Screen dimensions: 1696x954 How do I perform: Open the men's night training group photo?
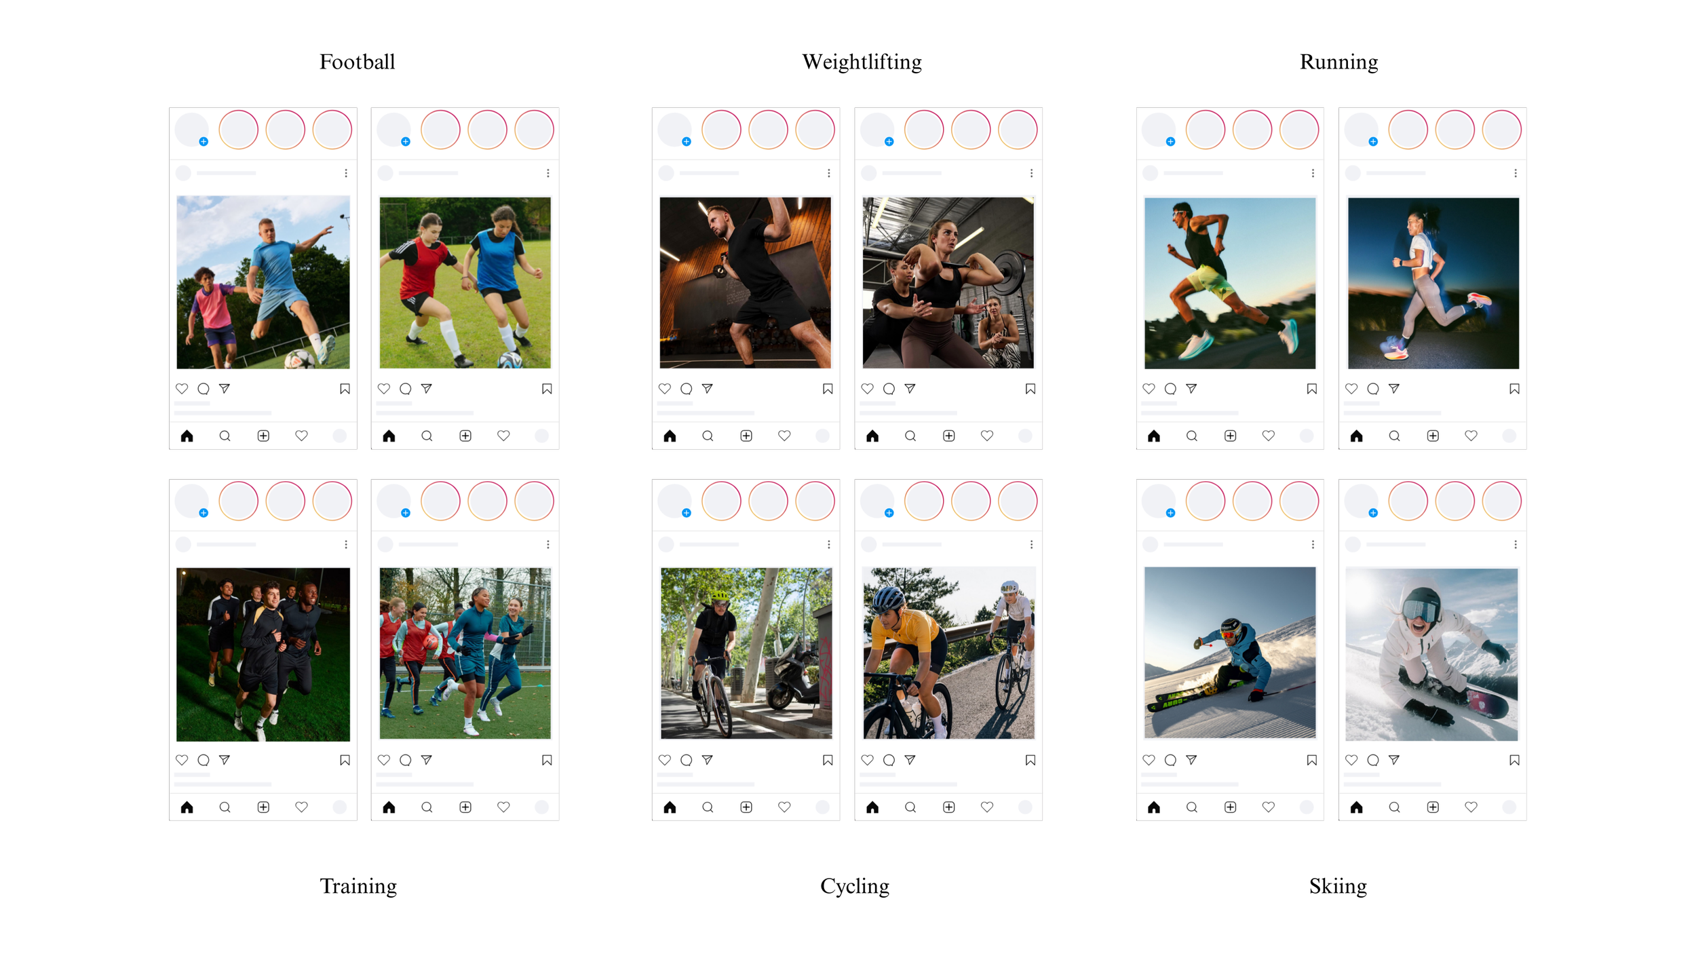click(263, 654)
